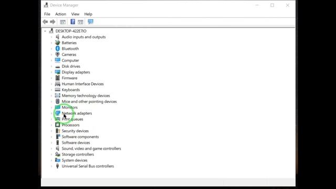The image size is (336, 189).
Task: Open the View menu
Action: tap(75, 14)
